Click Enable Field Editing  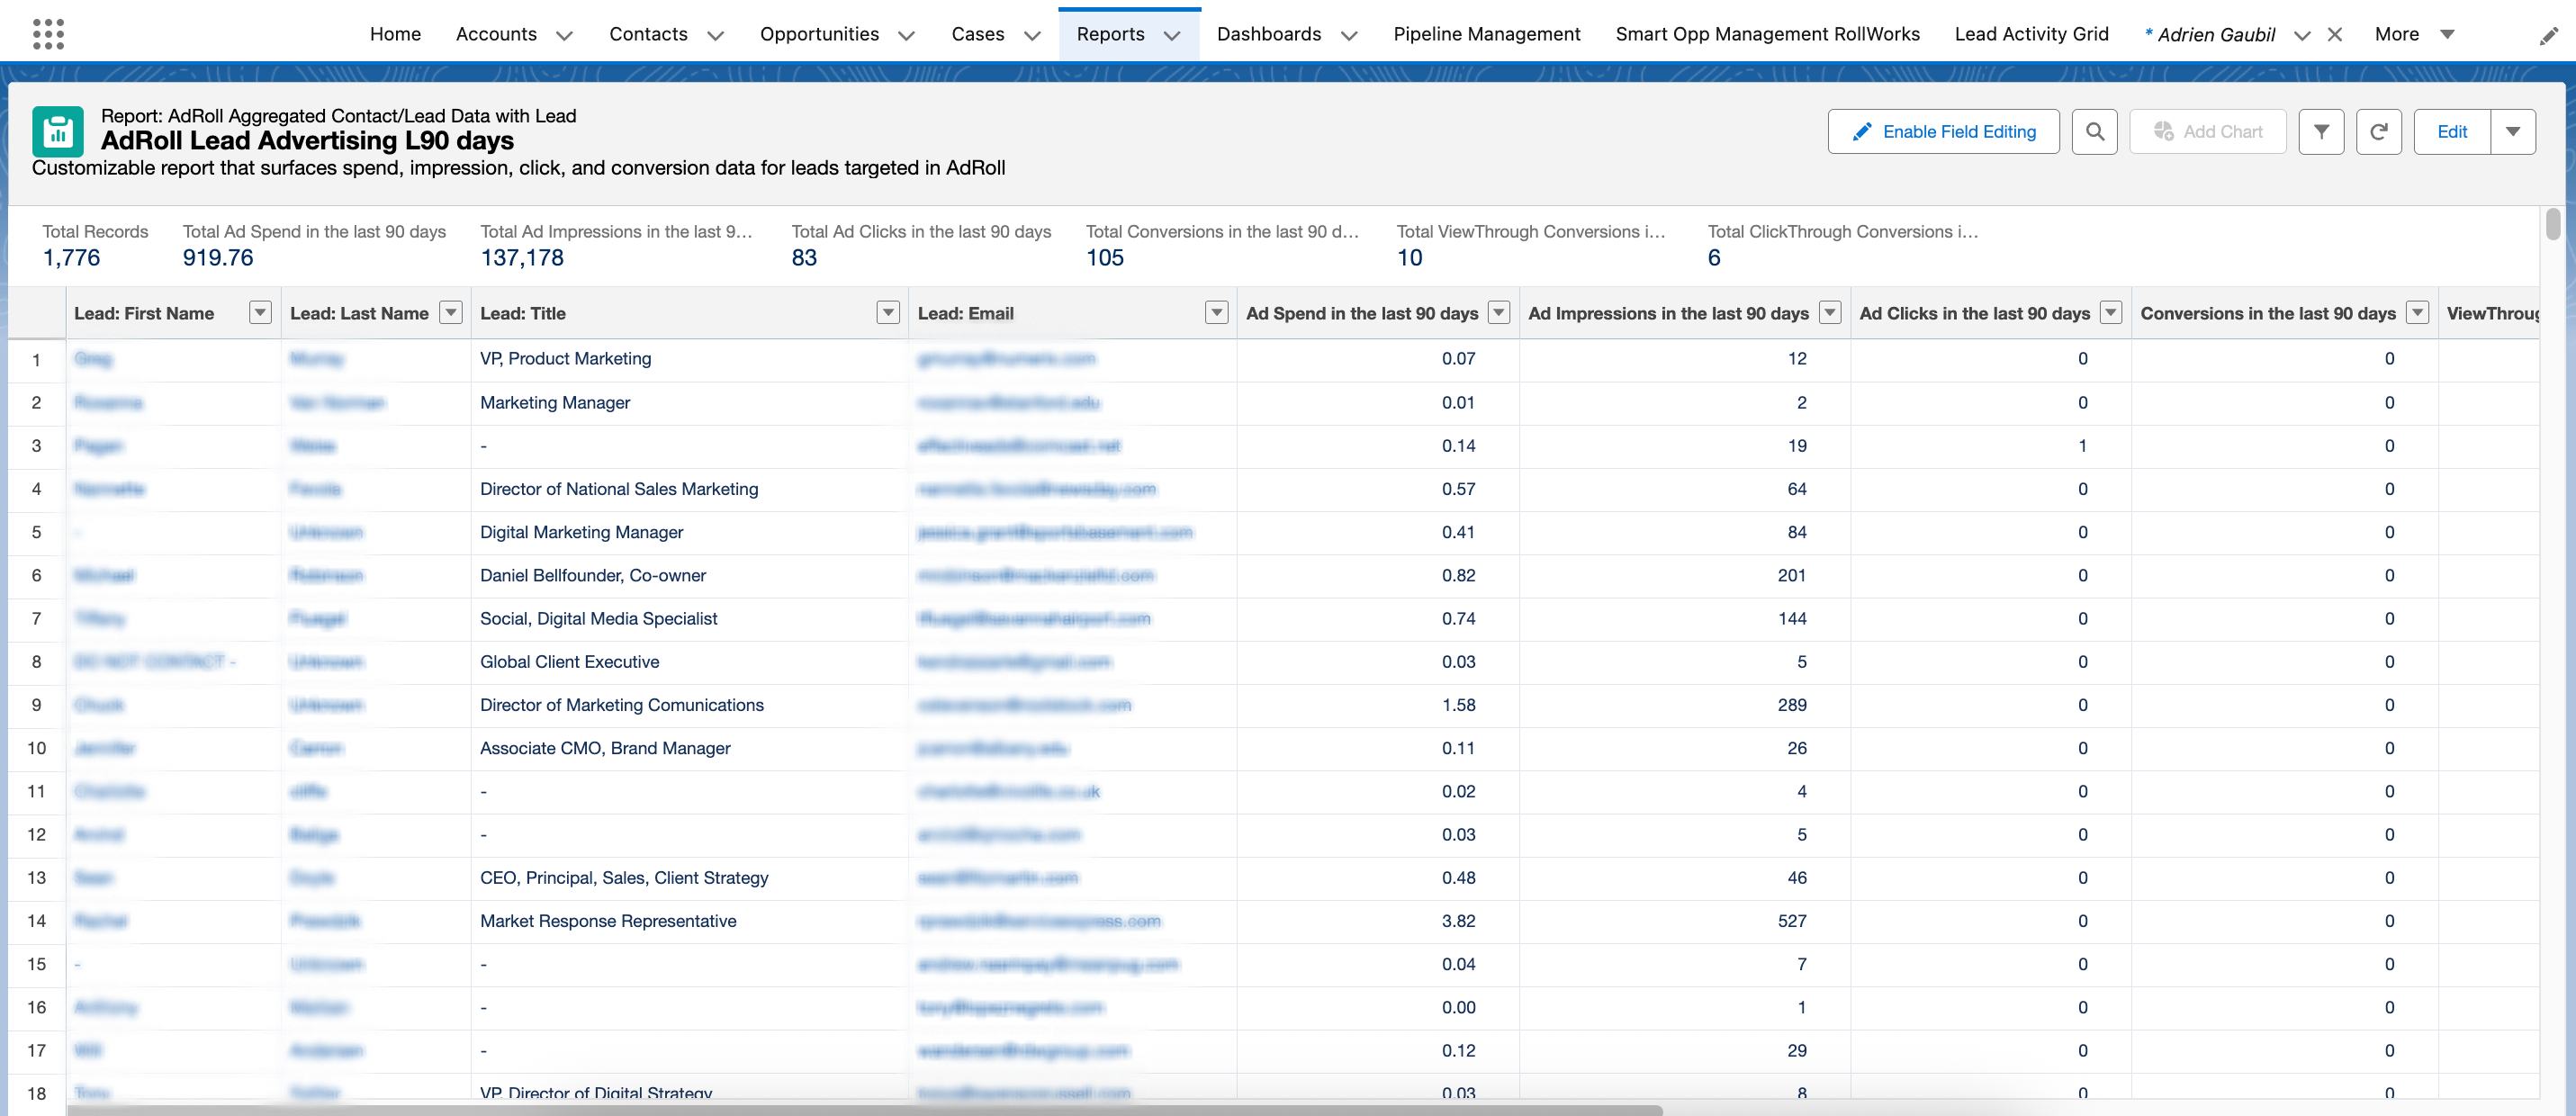[x=1943, y=132]
